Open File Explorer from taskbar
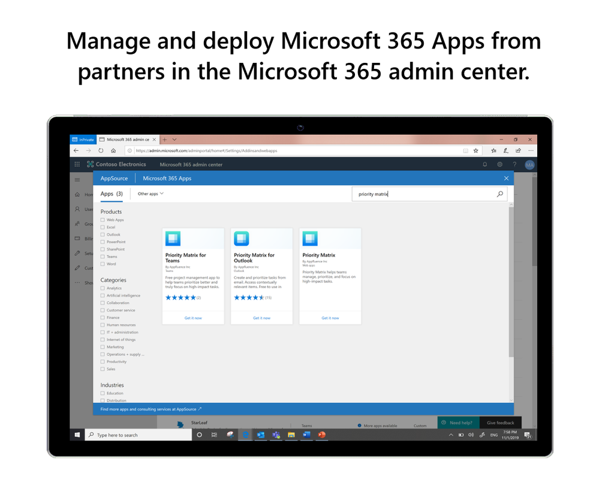Image resolution: width=599 pixels, height=489 pixels. [x=291, y=435]
